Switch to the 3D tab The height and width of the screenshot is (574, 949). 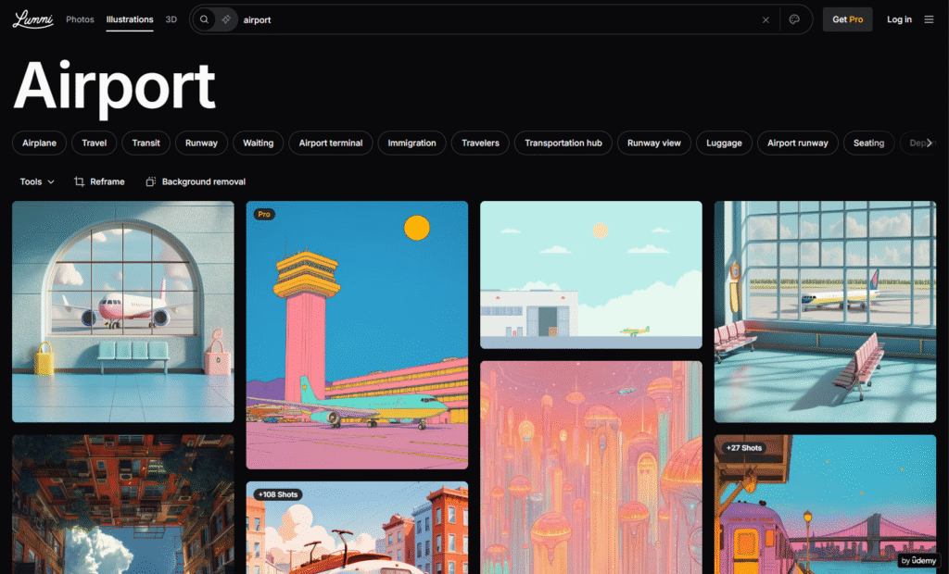(x=171, y=19)
